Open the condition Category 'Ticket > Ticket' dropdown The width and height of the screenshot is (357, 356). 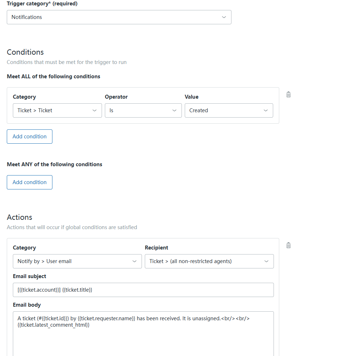pyautogui.click(x=53, y=110)
